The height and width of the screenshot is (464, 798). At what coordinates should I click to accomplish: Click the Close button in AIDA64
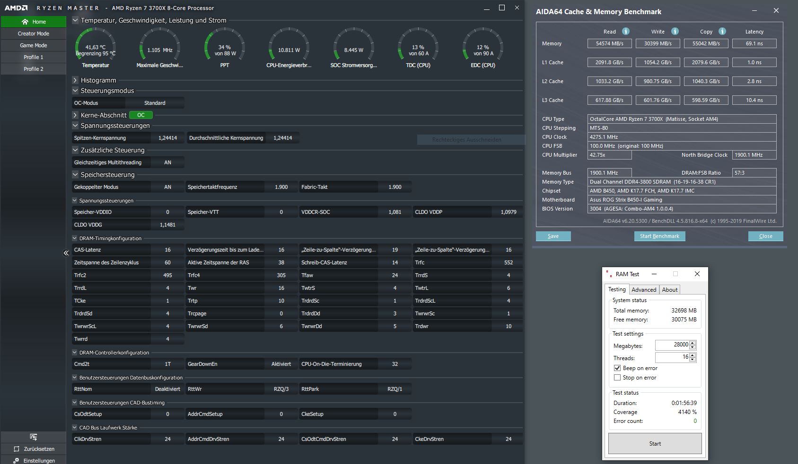[x=765, y=236]
